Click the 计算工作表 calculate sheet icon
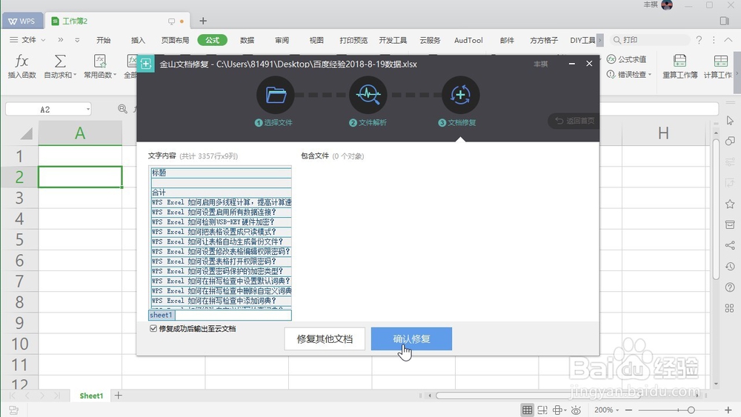The width and height of the screenshot is (741, 417). click(721, 61)
